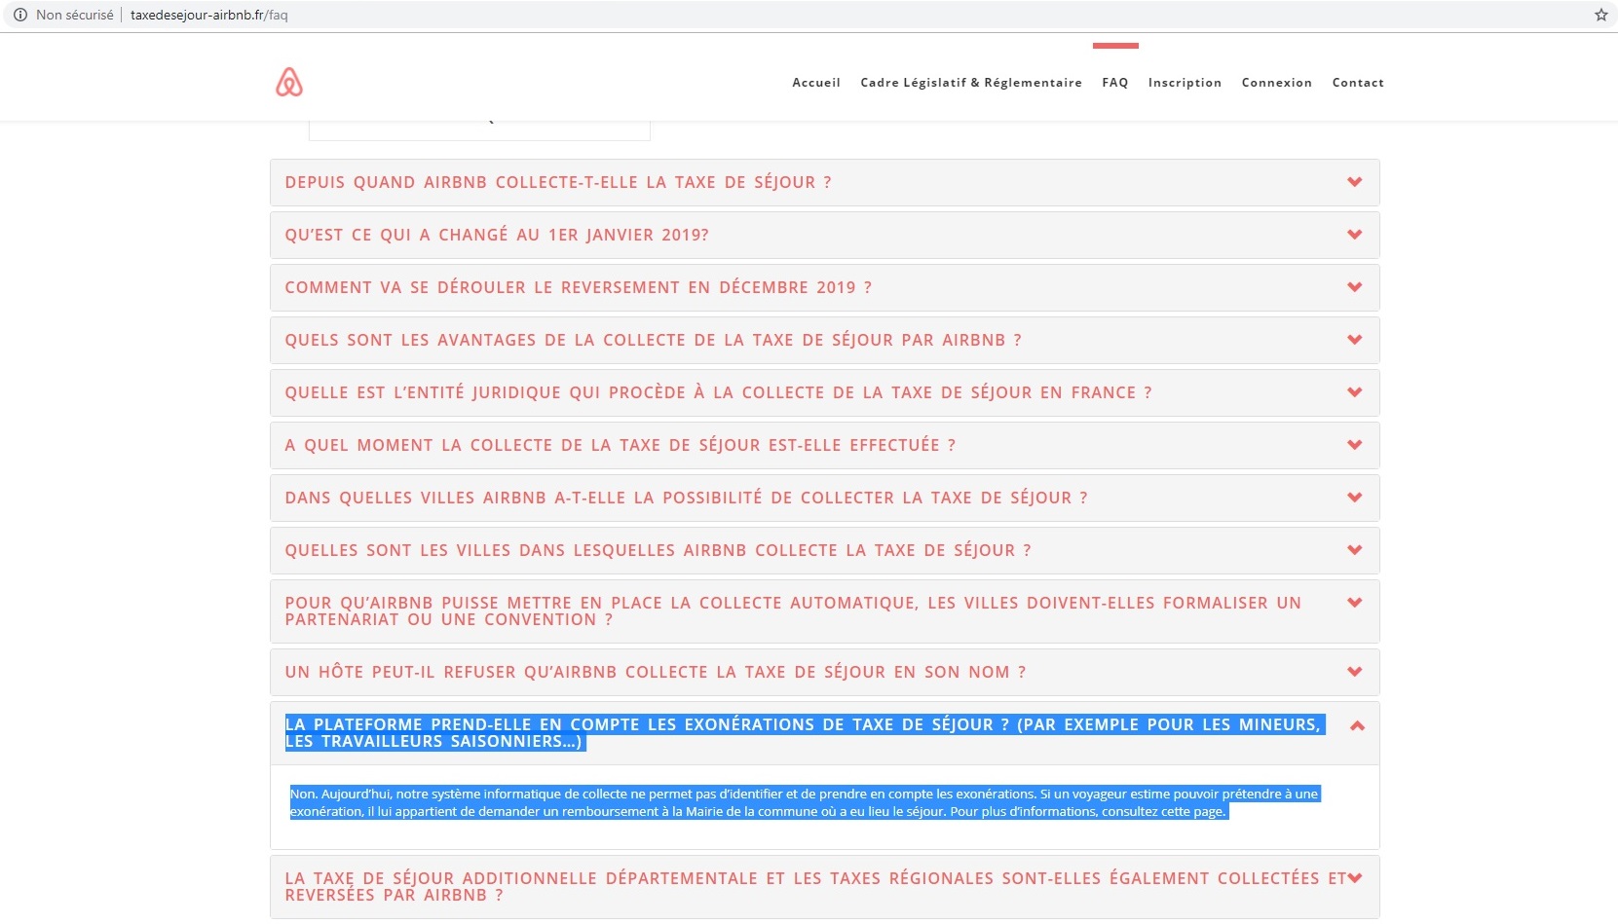Click the Airbnb logo

tap(289, 82)
